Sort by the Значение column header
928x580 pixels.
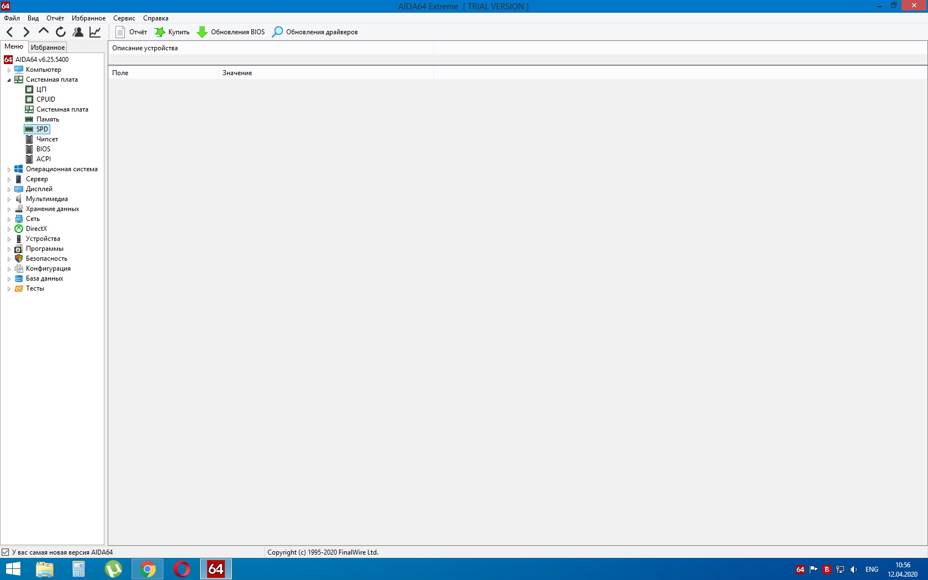(x=326, y=73)
